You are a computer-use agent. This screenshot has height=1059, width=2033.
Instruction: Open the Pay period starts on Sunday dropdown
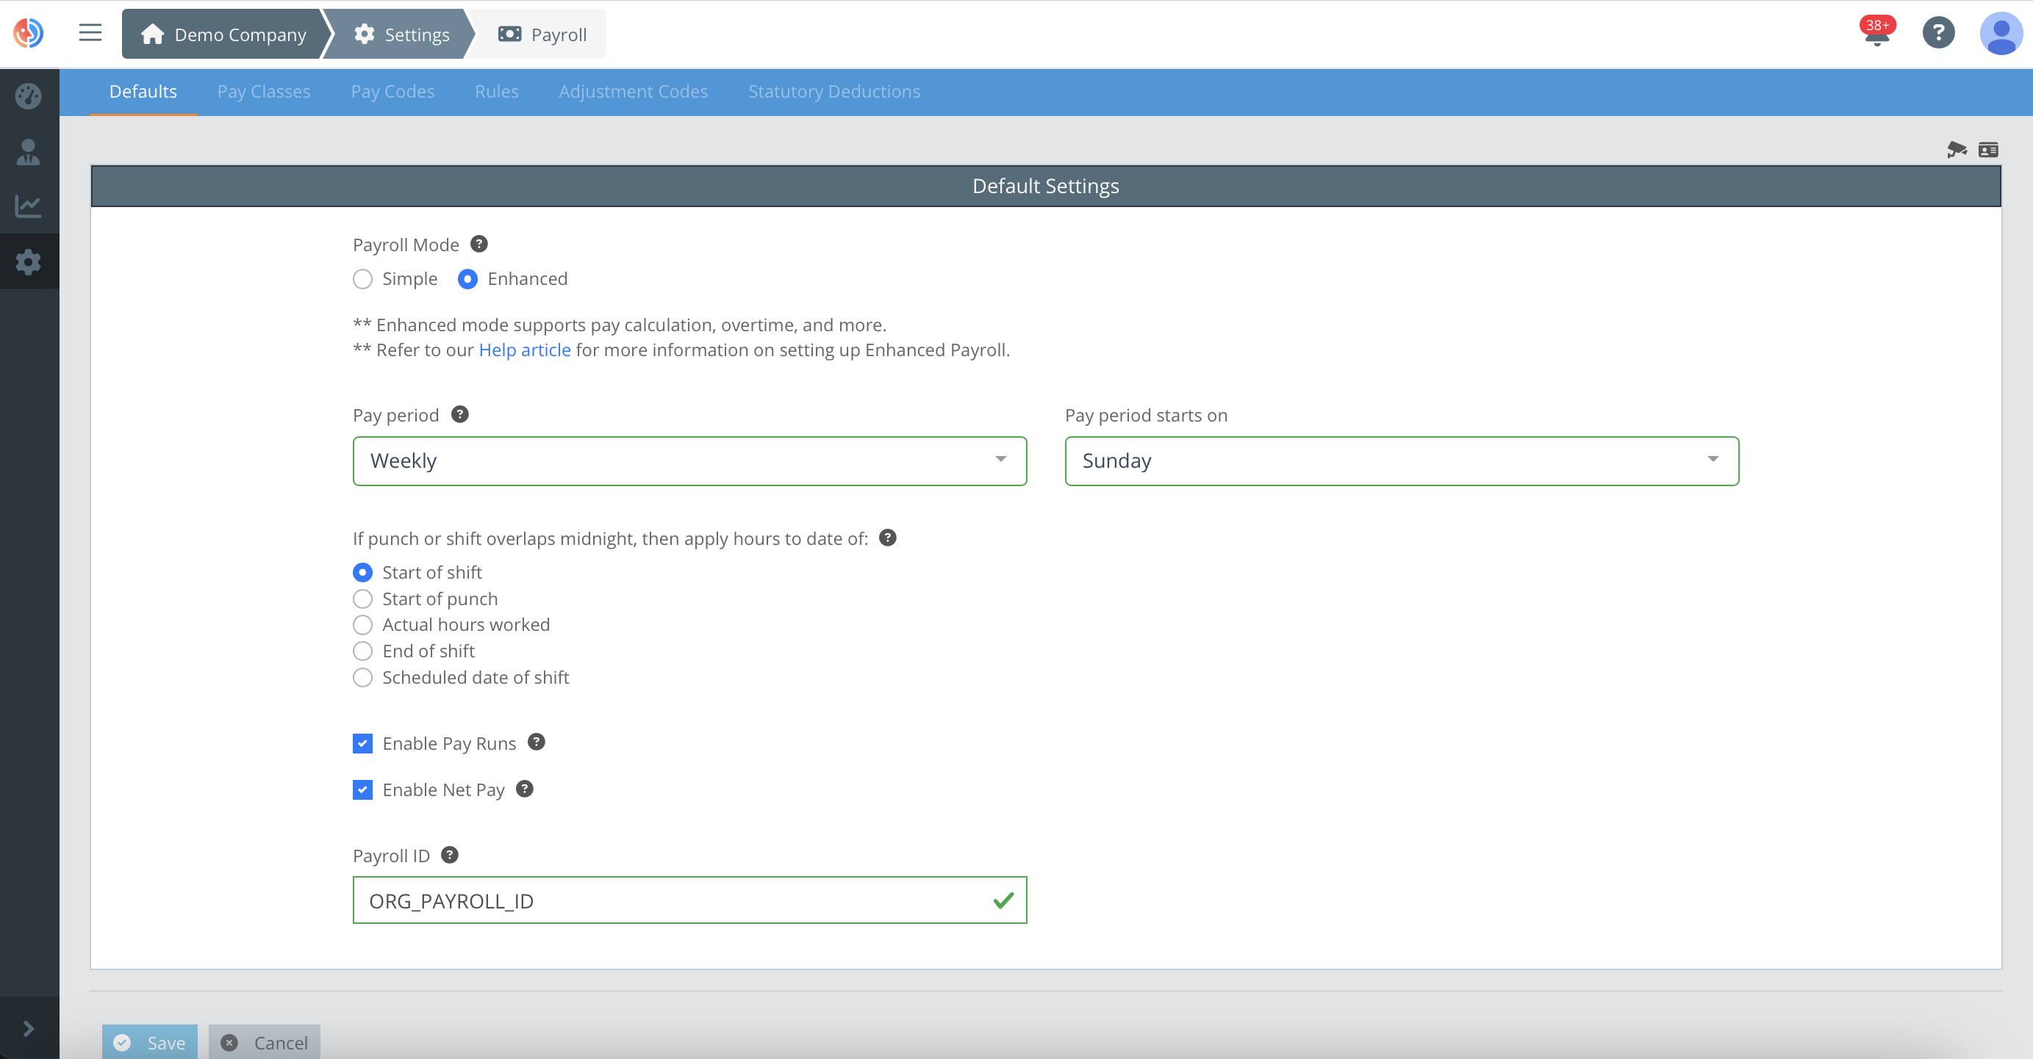tap(1401, 461)
